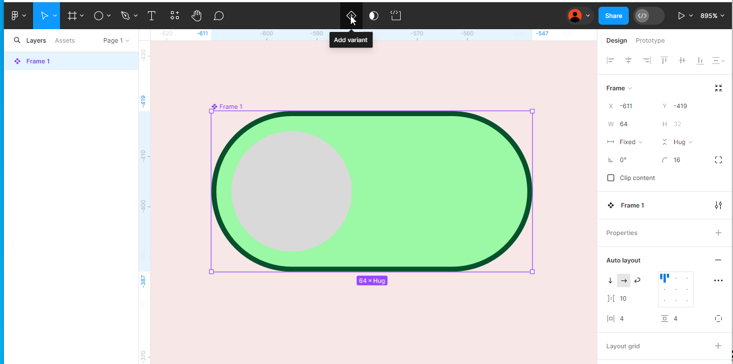
Task: Click individual padding icon
Action: (x=718, y=319)
